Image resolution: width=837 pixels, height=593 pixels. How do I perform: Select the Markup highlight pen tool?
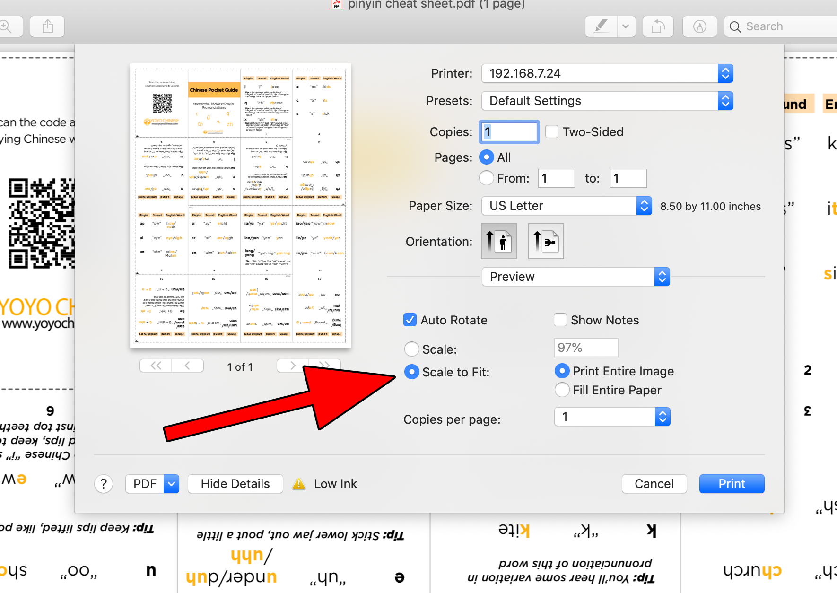coord(601,26)
